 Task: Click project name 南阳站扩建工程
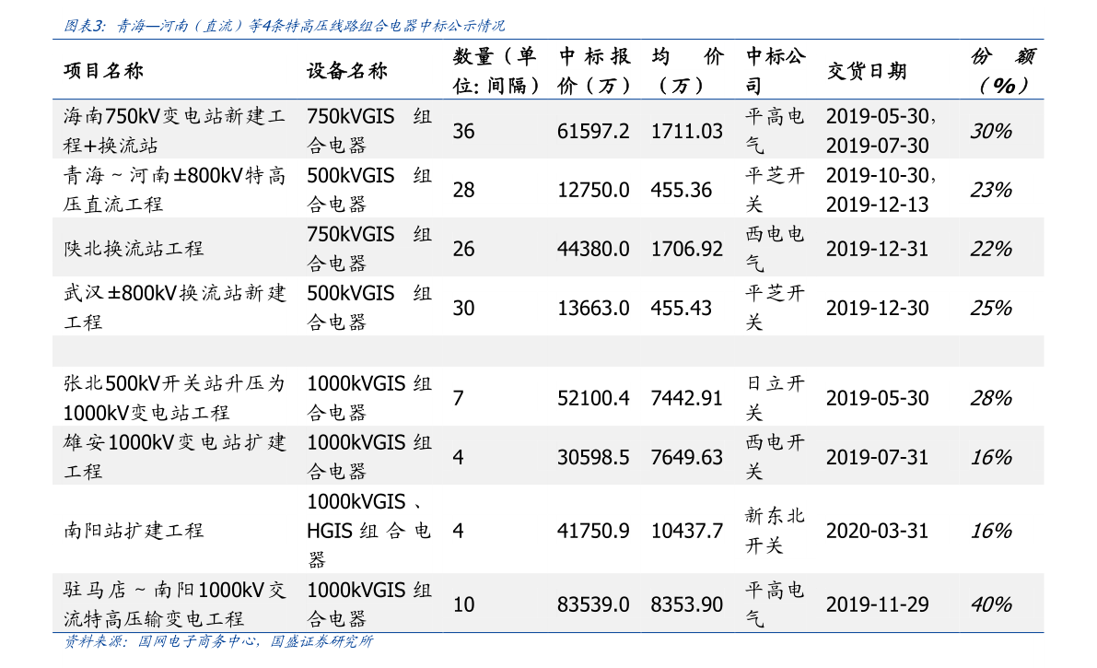coord(134,531)
